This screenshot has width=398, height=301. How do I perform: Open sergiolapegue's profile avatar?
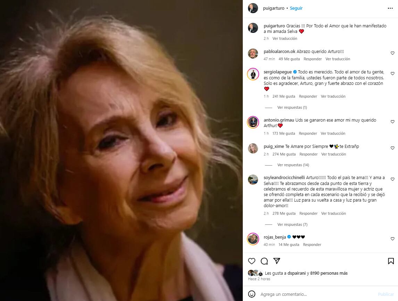click(253, 74)
